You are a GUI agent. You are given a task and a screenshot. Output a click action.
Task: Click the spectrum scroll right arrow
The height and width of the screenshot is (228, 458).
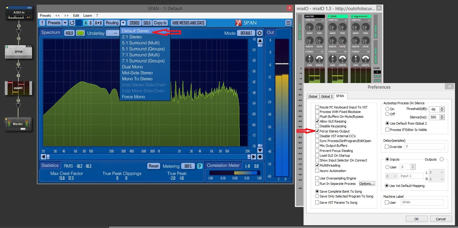click(x=254, y=157)
